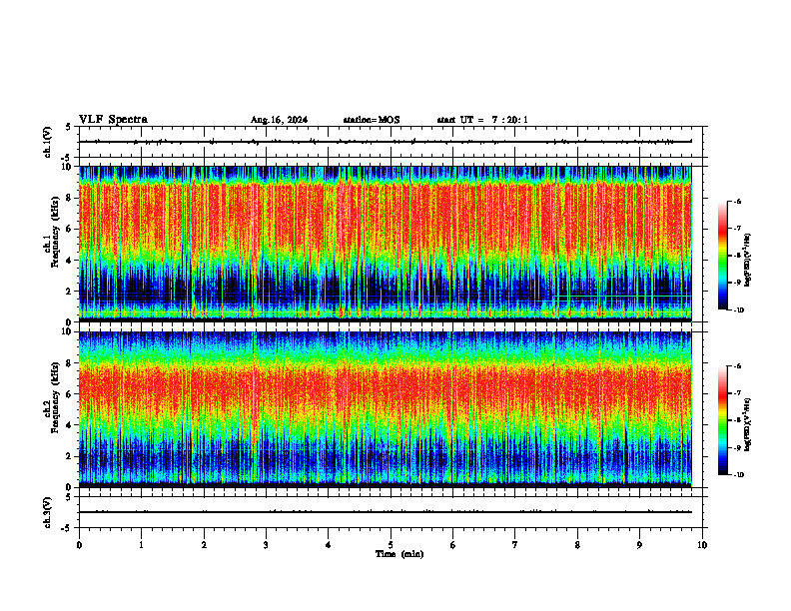
Task: Click the ch.1 spectrogram color scale bar
Action: [x=723, y=256]
